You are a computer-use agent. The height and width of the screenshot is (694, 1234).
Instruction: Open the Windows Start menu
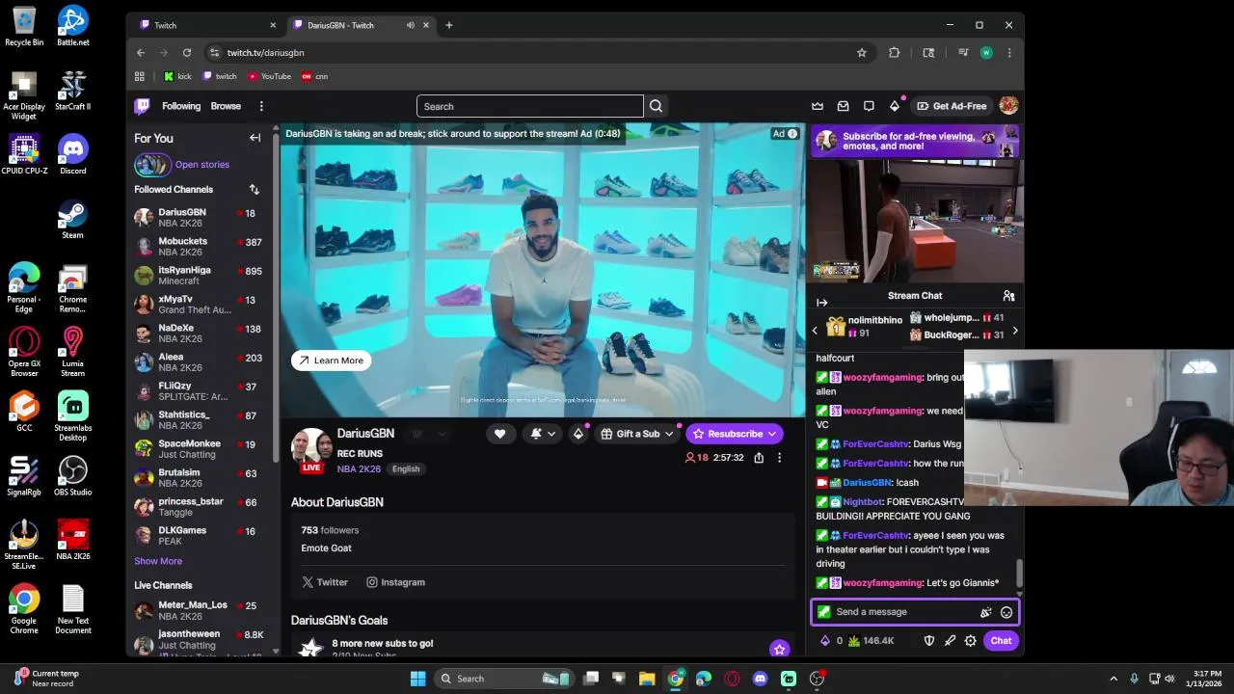click(418, 679)
